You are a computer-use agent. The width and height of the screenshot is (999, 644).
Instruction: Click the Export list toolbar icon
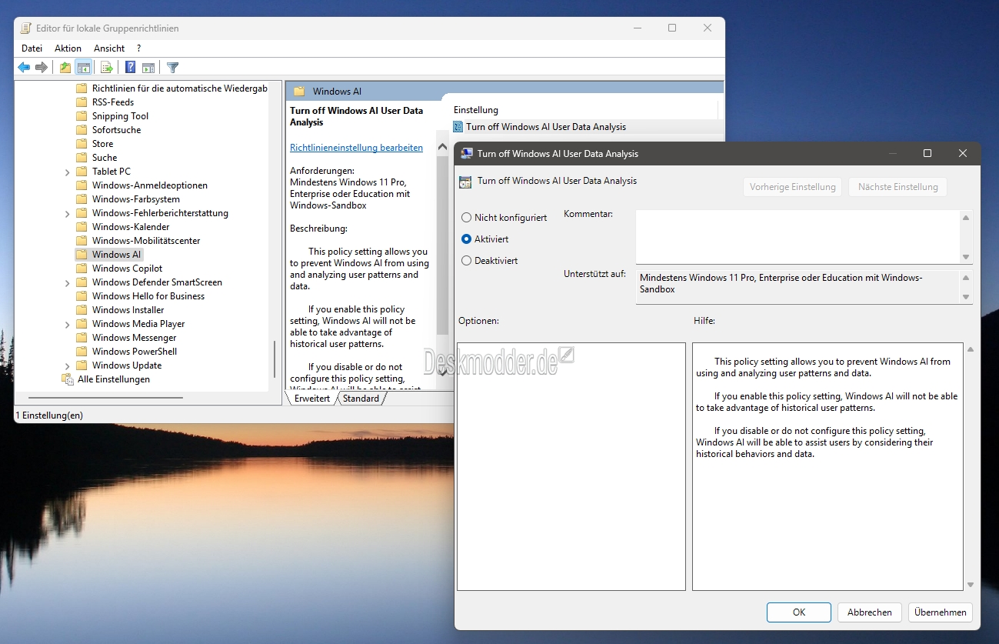click(107, 68)
